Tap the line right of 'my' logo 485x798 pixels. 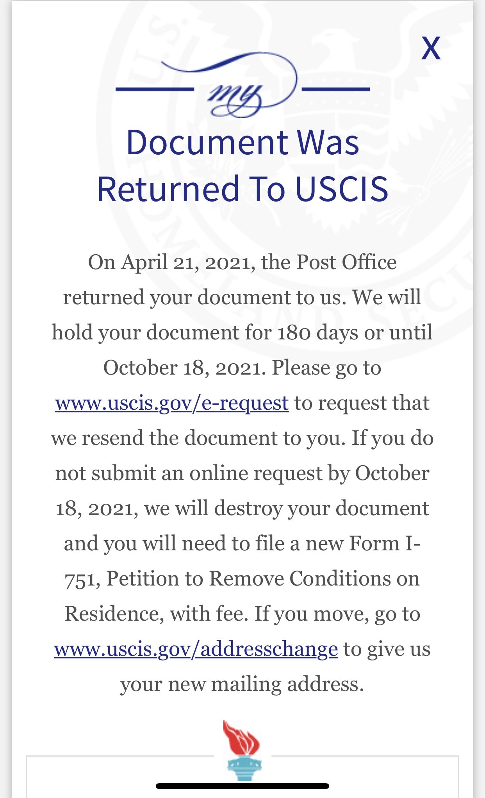click(x=336, y=89)
